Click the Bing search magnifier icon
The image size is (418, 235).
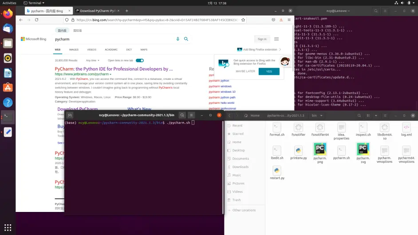[186, 39]
